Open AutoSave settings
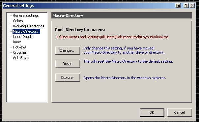Screen dimensions: 199x122 point(21,58)
